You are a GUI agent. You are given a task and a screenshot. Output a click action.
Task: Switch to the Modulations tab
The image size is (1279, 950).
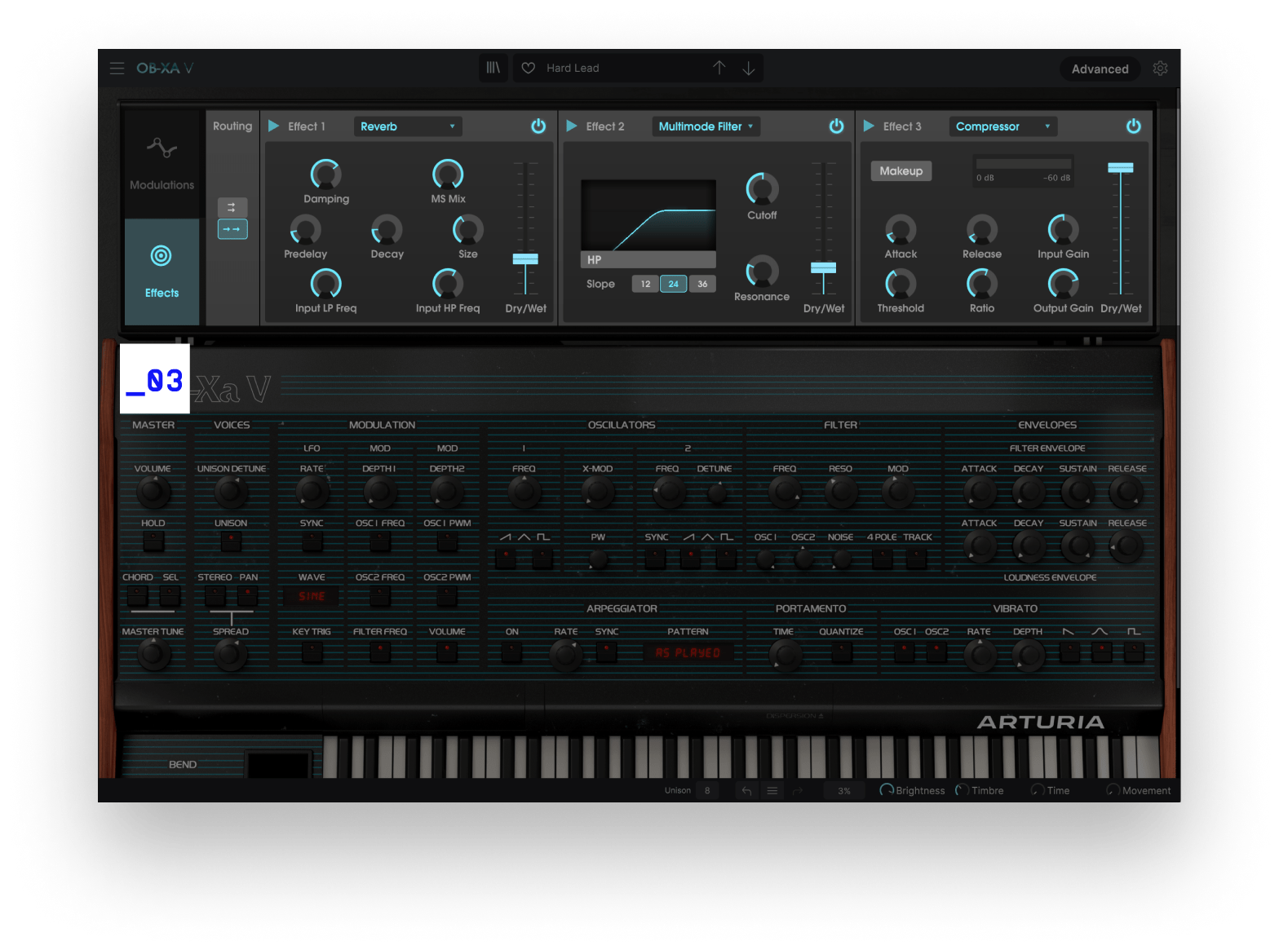click(162, 164)
